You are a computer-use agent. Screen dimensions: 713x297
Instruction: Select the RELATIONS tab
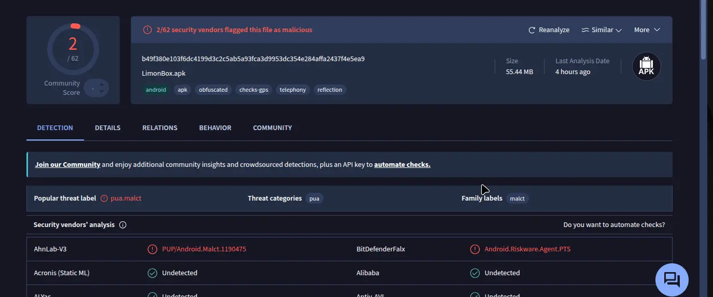[160, 128]
